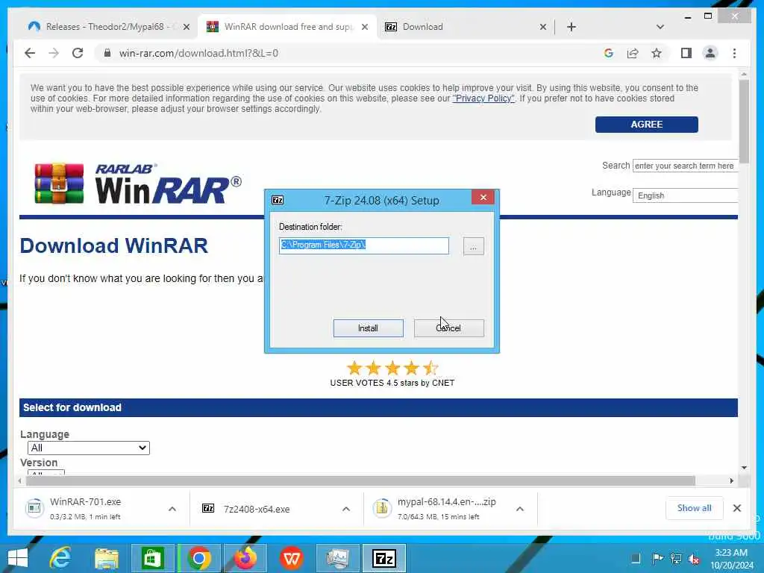Switch to 7-Zip installer in taskbar

(x=383, y=558)
